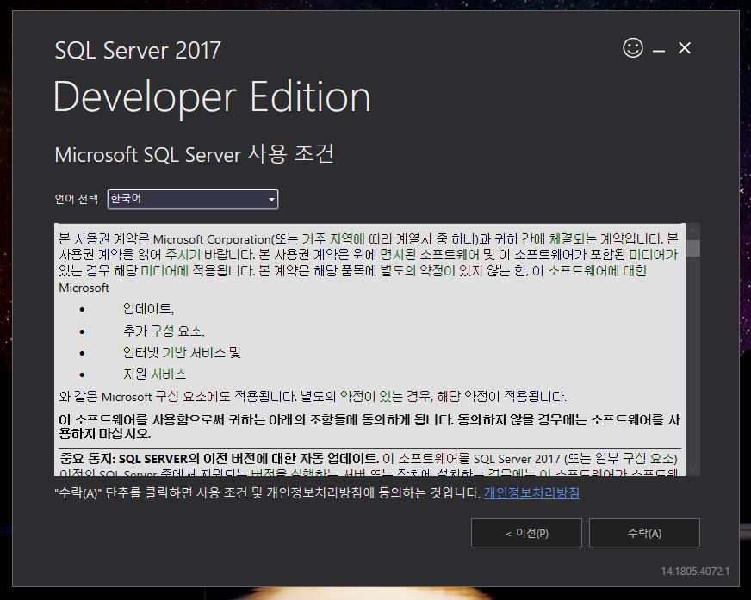
Task: Click the 수락(A) accept button
Action: (x=644, y=533)
